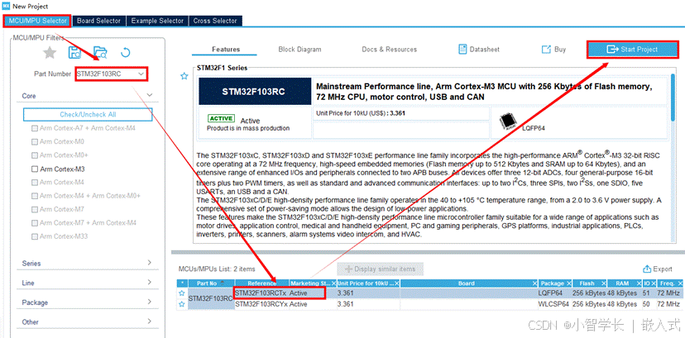Click the IO column header
The width and height of the screenshot is (685, 338).
(x=649, y=283)
